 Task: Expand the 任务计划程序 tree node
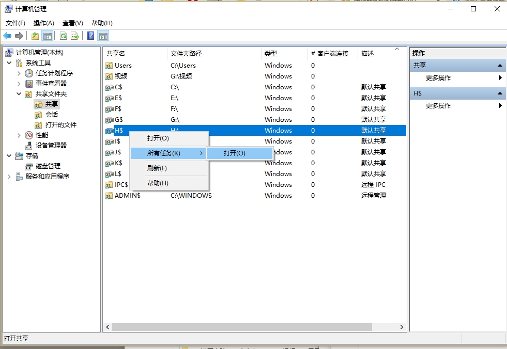[x=19, y=73]
